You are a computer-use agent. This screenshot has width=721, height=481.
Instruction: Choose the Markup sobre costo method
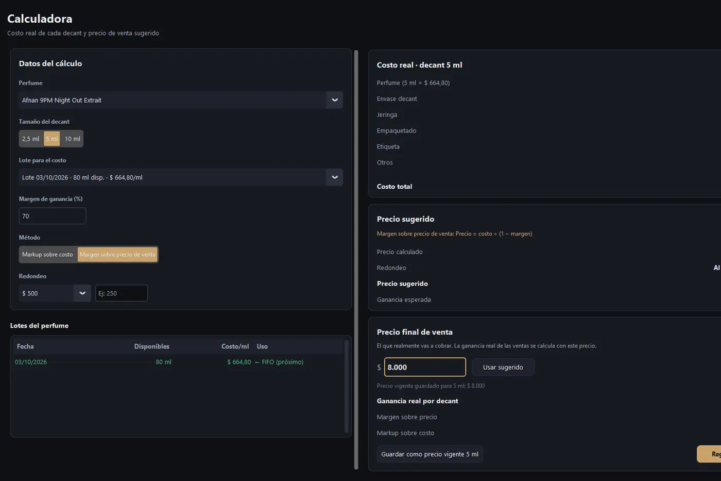click(x=48, y=255)
